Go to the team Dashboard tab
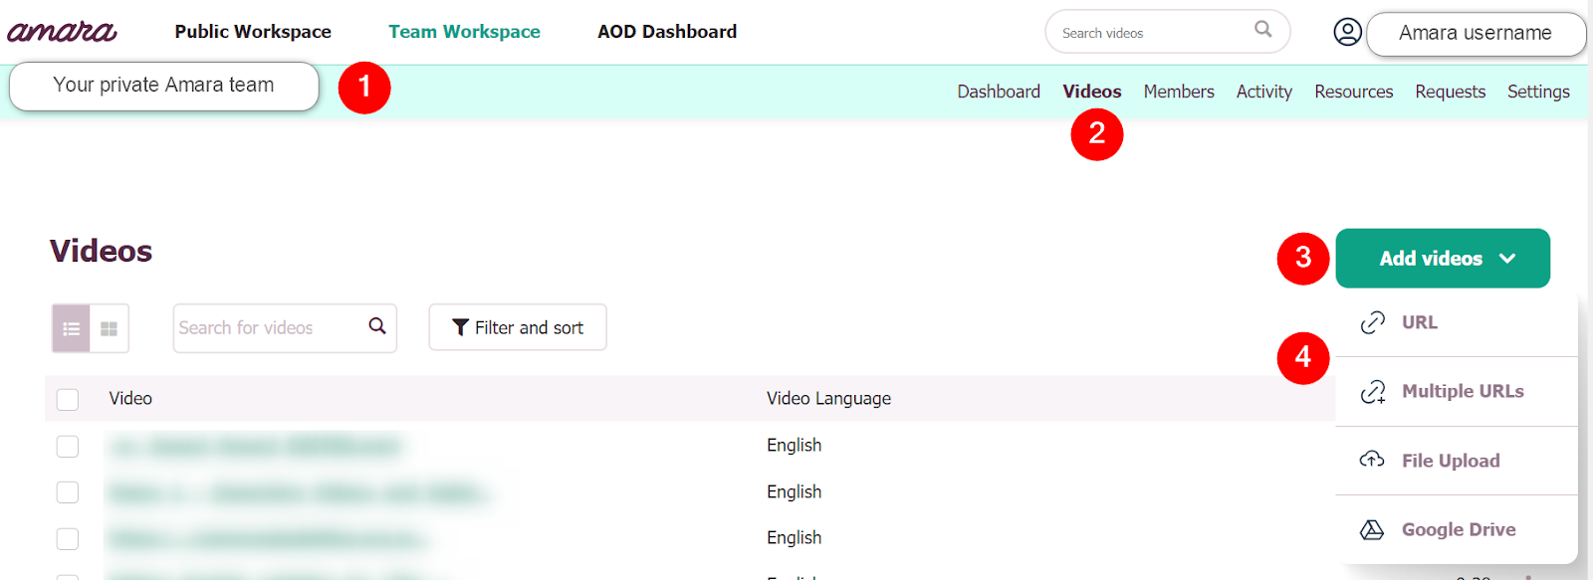Screen dimensions: 1593x580 tap(999, 92)
